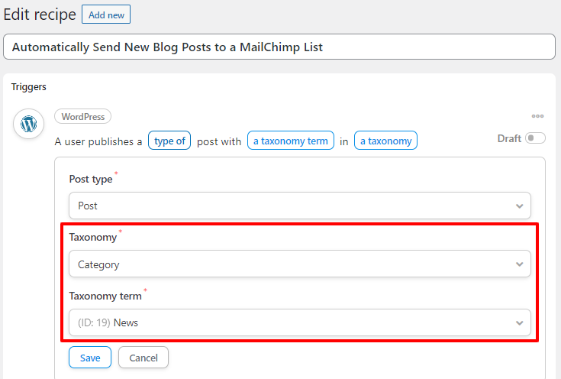This screenshot has height=379, width=561.
Task: Click the chevron arrow in Taxonomy field
Action: pyautogui.click(x=520, y=264)
